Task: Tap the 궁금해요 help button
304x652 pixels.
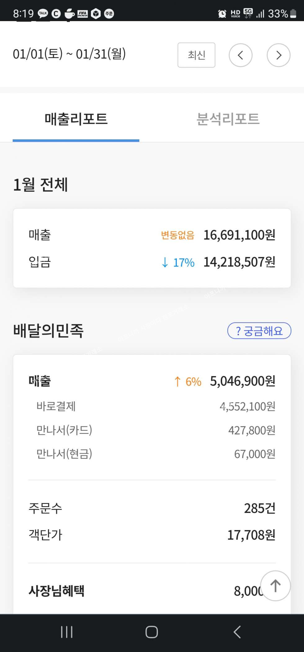Action: click(x=259, y=331)
